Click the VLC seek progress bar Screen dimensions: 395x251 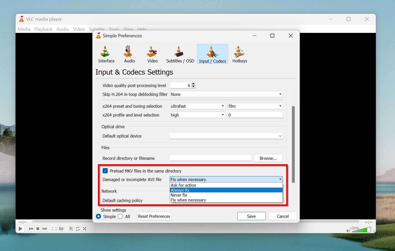coord(196,222)
